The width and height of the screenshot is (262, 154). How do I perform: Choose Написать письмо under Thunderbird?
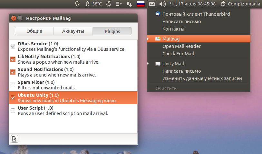coord(182,22)
